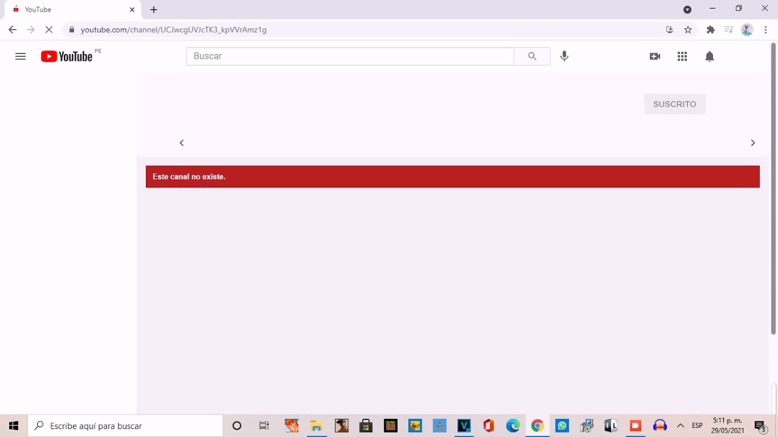Click the SUSCRITO button
The width and height of the screenshot is (778, 437).
coord(675,104)
